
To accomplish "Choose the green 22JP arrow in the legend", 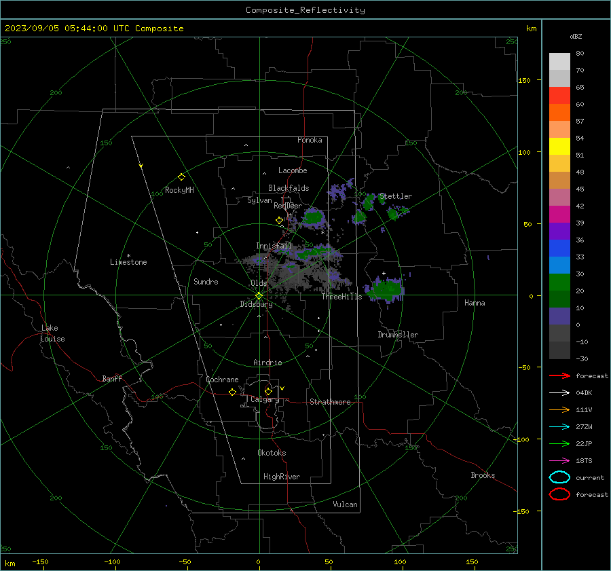I will (559, 443).
